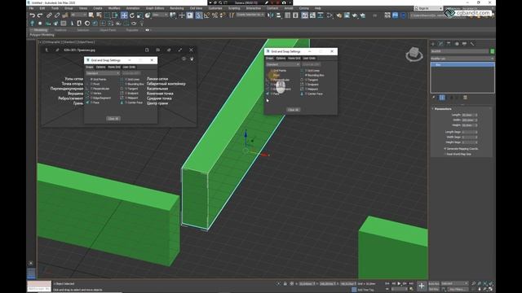
Task: Click Configure Modifier Sets icon
Action: point(465,98)
